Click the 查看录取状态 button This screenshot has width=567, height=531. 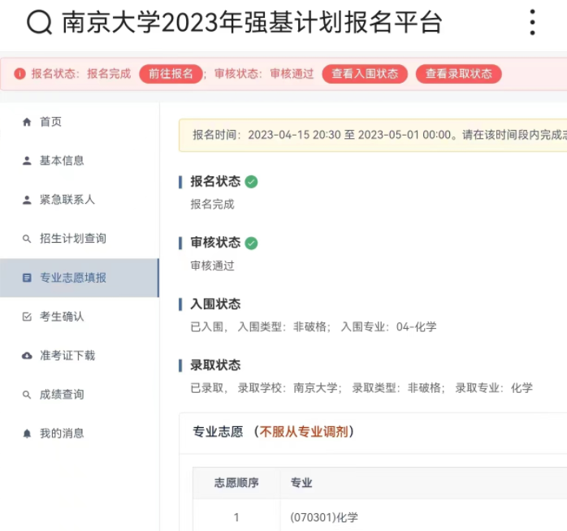click(x=458, y=74)
